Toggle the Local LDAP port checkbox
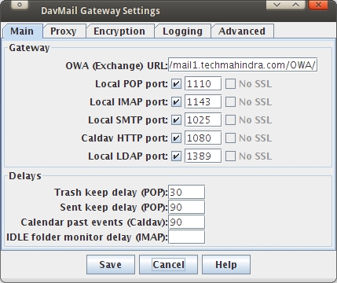This screenshot has height=283, width=337. [176, 156]
